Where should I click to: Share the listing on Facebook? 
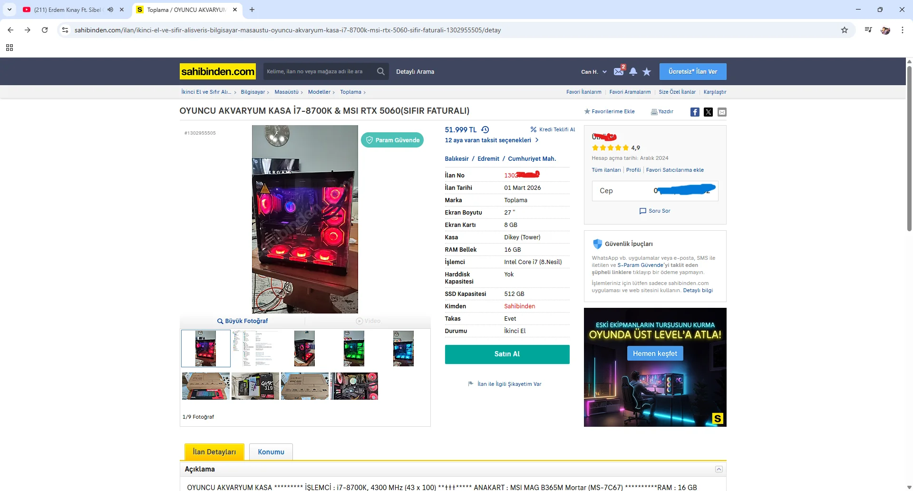coord(695,112)
